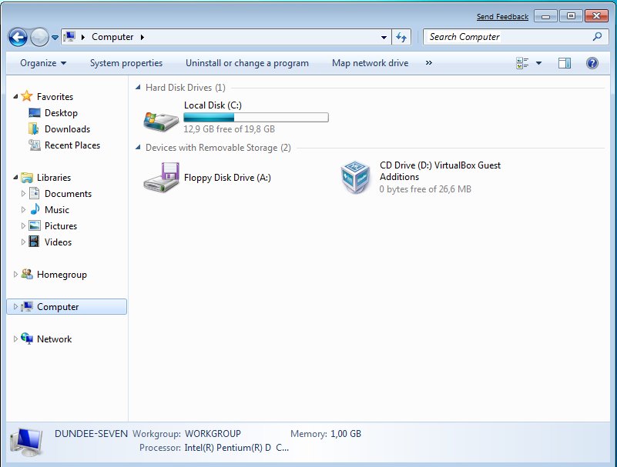Image resolution: width=617 pixels, height=467 pixels.
Task: Toggle the preview pane
Action: point(565,63)
